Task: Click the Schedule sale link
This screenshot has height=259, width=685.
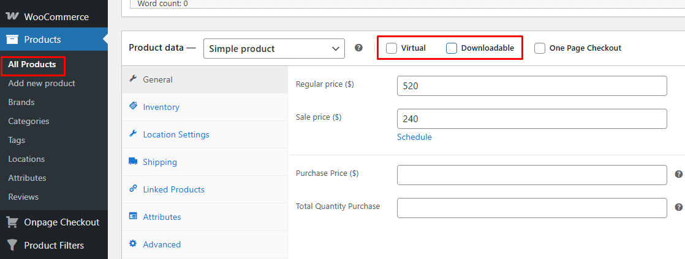Action: tap(414, 137)
